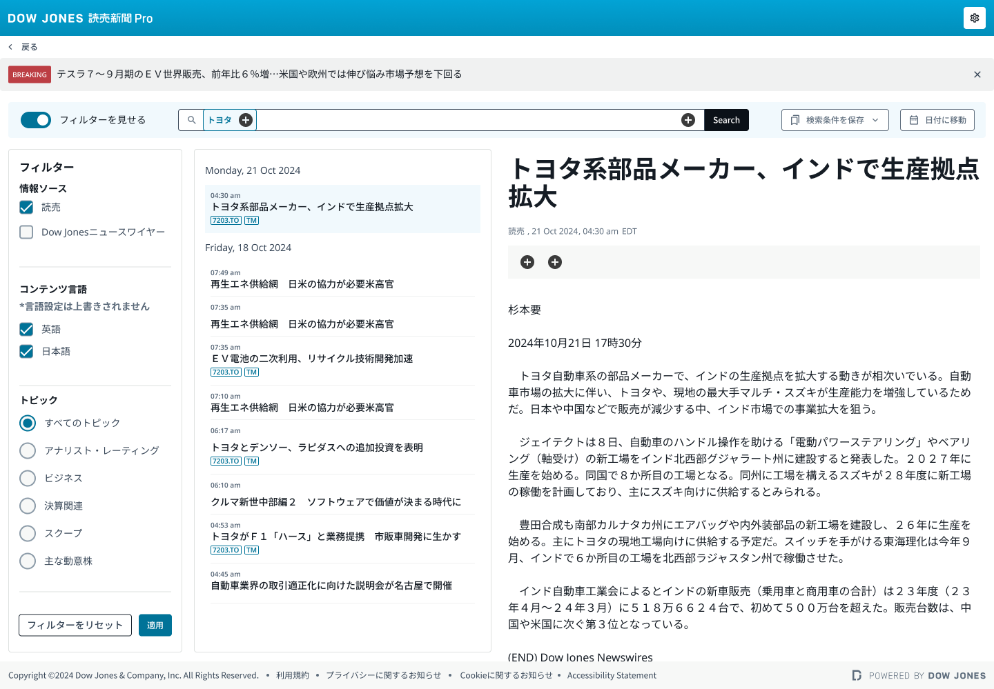Screen dimensions: 994x689
Task: Select 決算関連 topic radio button
Action: point(28,506)
